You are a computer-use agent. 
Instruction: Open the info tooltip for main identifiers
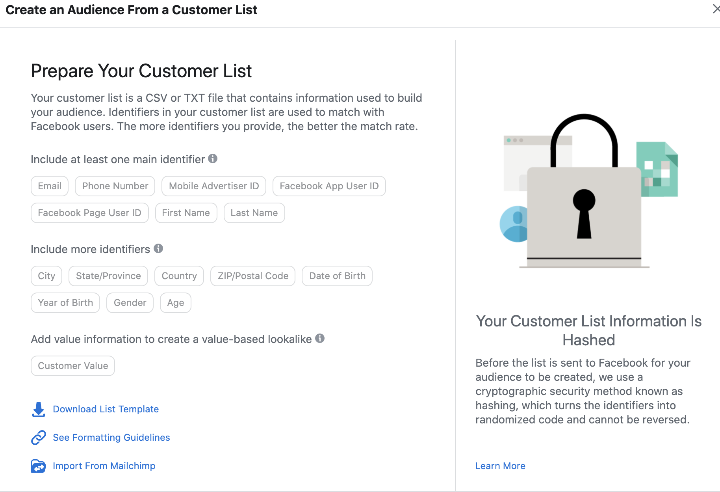coord(213,158)
